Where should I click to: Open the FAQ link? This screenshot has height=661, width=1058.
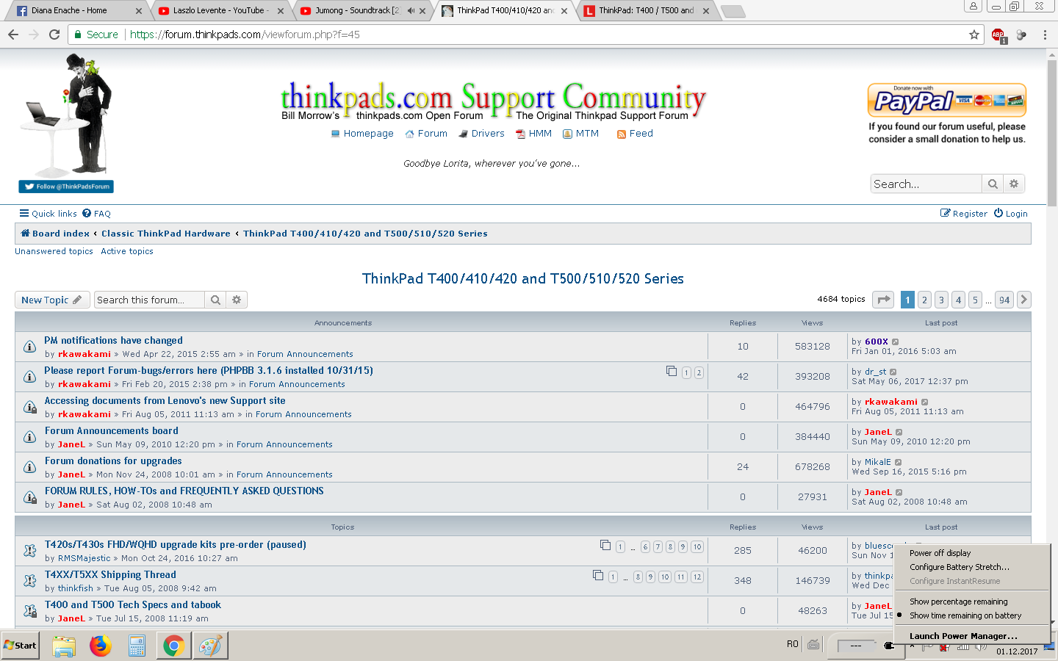tap(96, 214)
